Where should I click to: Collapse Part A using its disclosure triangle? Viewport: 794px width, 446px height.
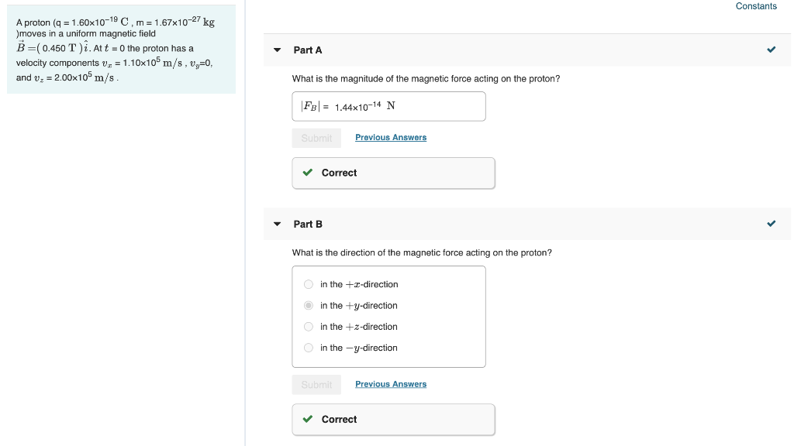(277, 49)
